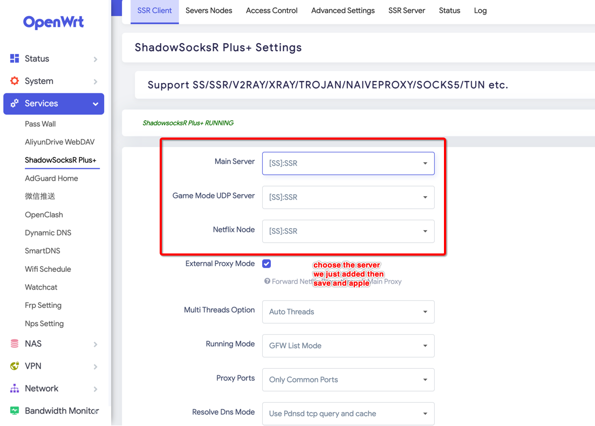Click the VPN globe icon
The height and width of the screenshot is (426, 595).
(15, 366)
